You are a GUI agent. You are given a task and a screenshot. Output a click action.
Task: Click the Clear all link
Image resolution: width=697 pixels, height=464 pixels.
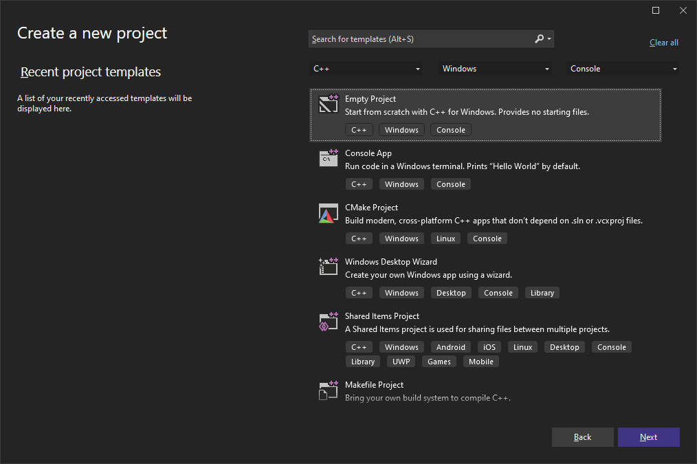pos(663,43)
